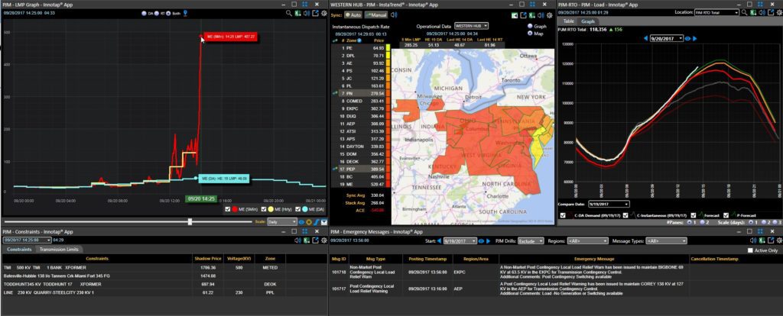Click the envelope icon below LMP graph
783x316 pixels.
tap(323, 222)
